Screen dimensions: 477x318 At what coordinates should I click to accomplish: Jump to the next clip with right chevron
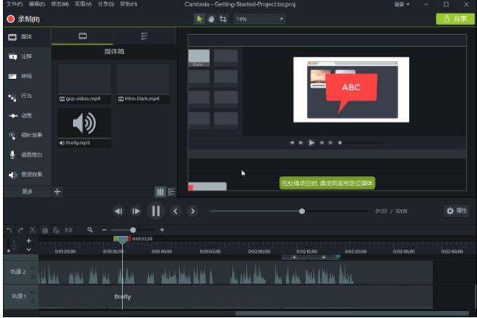192,212
